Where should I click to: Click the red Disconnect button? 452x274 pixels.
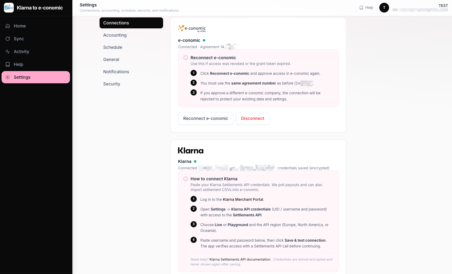253,118
